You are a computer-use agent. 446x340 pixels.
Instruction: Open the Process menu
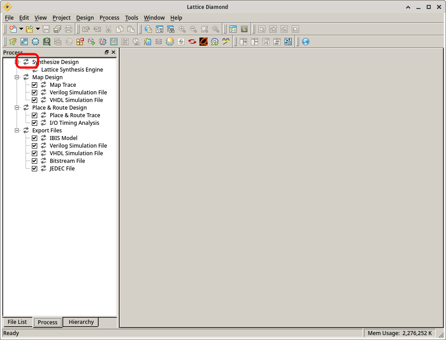tap(109, 17)
